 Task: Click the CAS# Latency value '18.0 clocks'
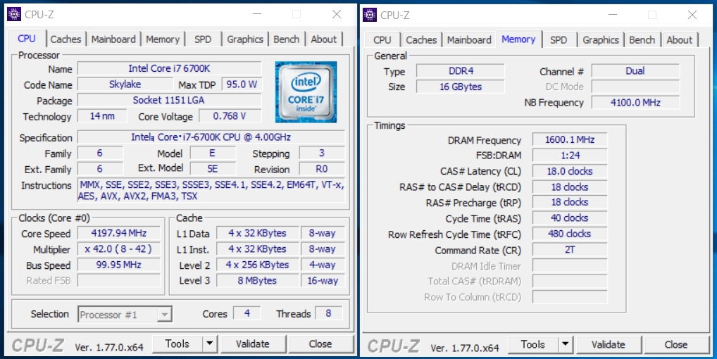pyautogui.click(x=570, y=171)
